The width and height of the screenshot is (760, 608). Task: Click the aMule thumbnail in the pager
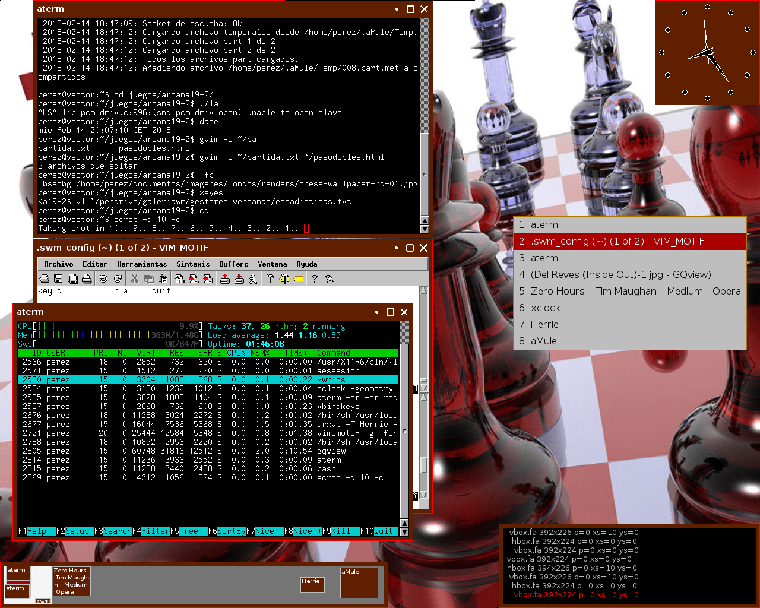click(359, 583)
